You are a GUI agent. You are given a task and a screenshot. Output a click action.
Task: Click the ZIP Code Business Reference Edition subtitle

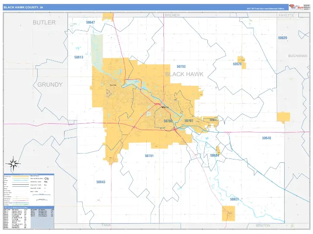pos(265,9)
